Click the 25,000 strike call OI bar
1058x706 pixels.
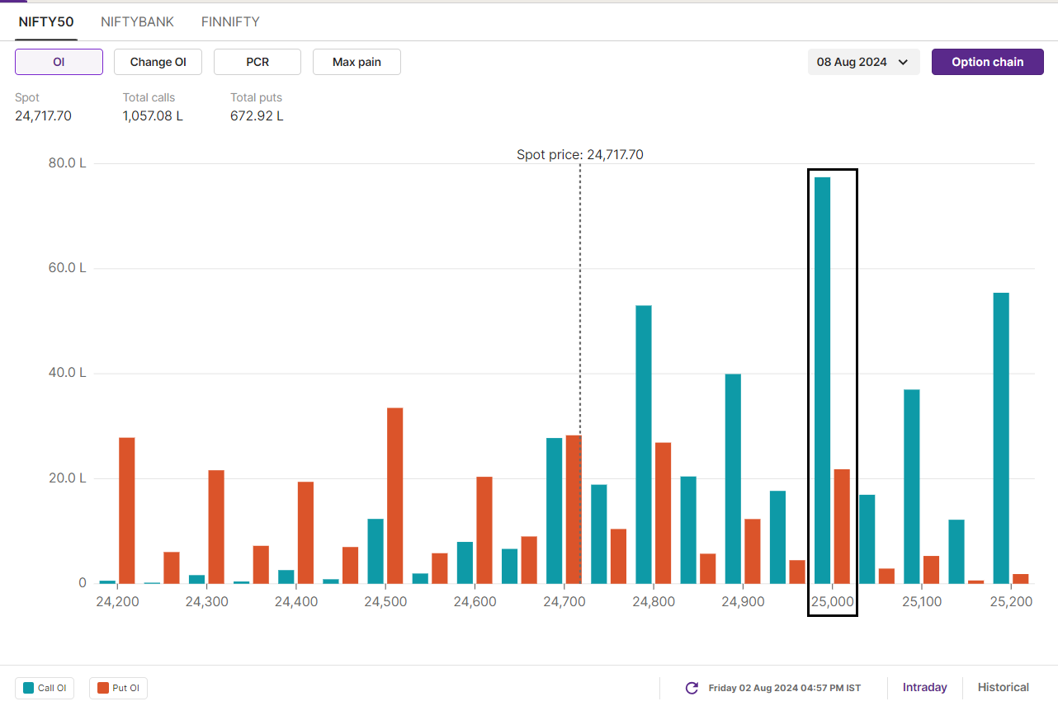(x=822, y=380)
